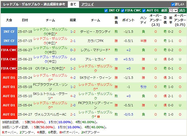Click AUT D1 label for 25-05-18 match
Image resolution: width=187 pixels, height=136 pixels.
9,87
